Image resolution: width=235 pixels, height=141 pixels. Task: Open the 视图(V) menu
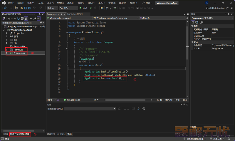pyautogui.click(x=31, y=3)
